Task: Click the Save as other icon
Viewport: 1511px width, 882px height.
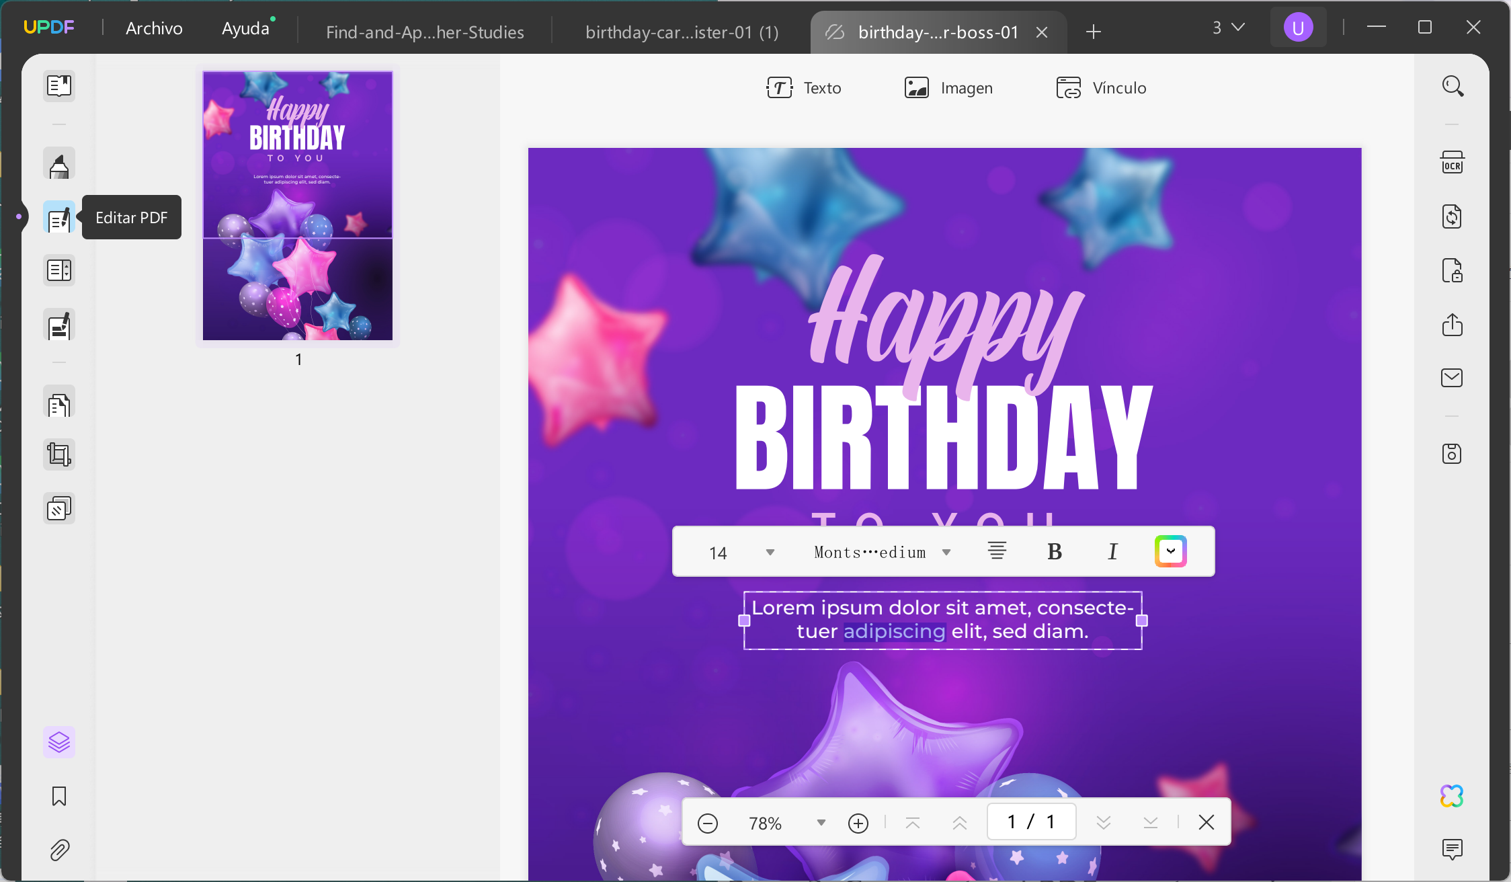Action: (x=1453, y=454)
